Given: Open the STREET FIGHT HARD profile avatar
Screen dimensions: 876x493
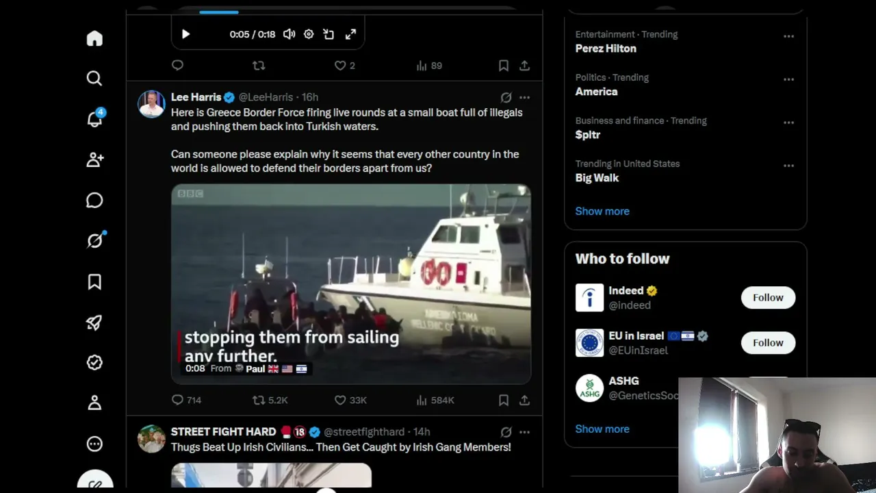Looking at the screenshot, I should 151,438.
